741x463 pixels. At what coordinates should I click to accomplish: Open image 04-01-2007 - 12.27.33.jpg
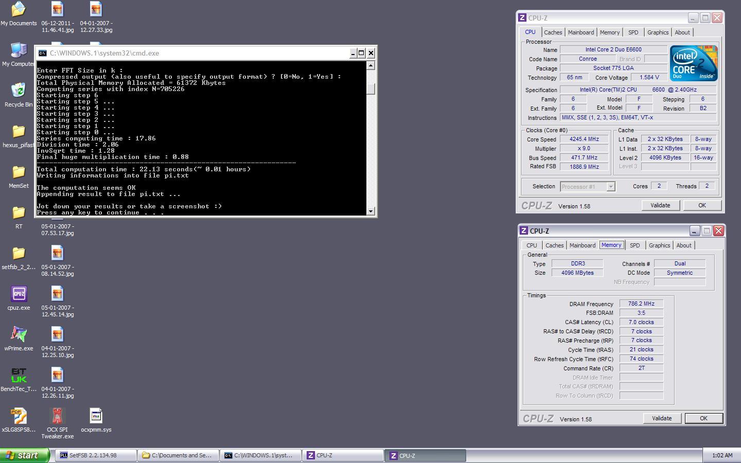point(96,17)
